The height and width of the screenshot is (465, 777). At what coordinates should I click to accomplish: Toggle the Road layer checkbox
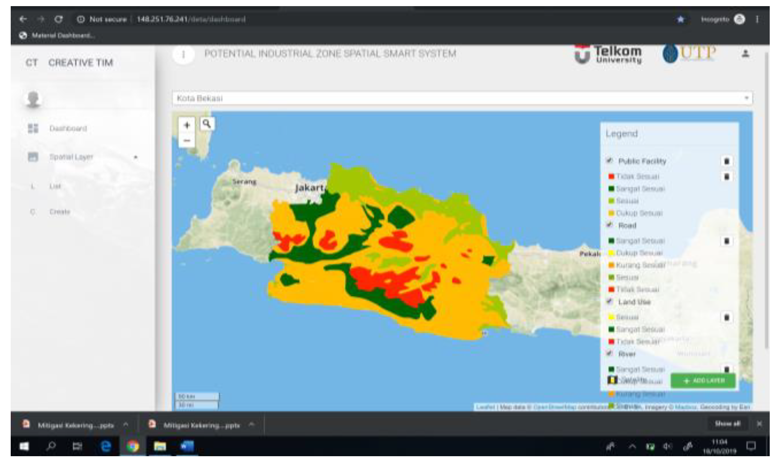pyautogui.click(x=609, y=225)
